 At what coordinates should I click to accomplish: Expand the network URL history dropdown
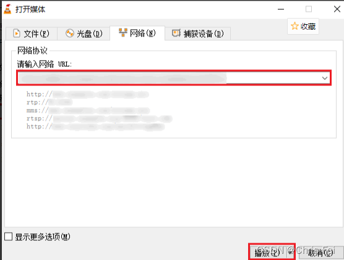click(325, 78)
